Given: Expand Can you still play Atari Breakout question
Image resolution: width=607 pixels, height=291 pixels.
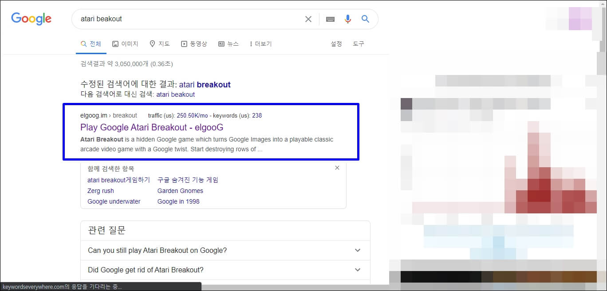Looking at the screenshot, I should (x=225, y=250).
